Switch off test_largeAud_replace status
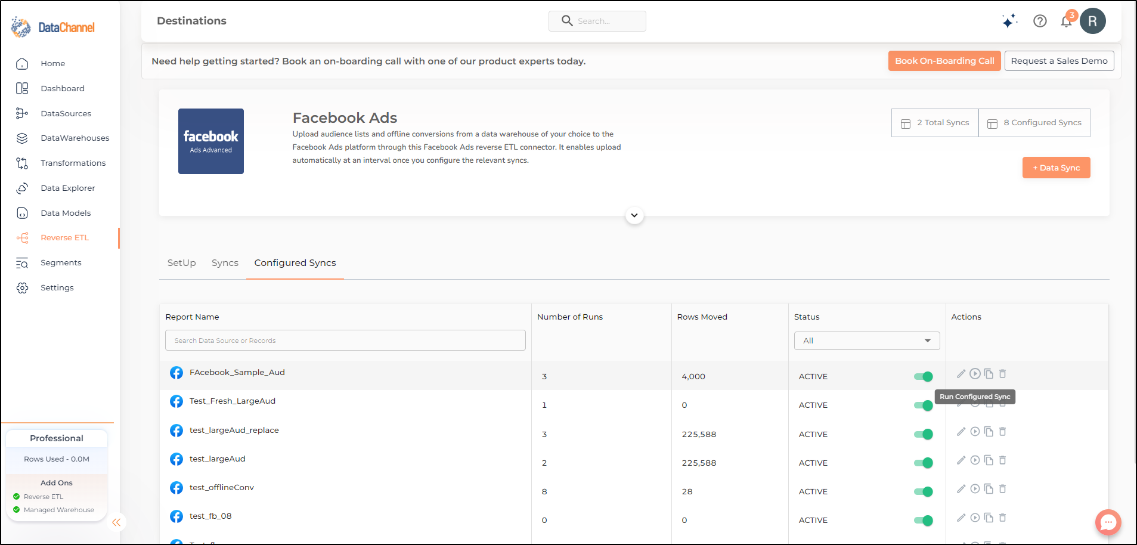Viewport: 1137px width, 545px height. coord(923,434)
